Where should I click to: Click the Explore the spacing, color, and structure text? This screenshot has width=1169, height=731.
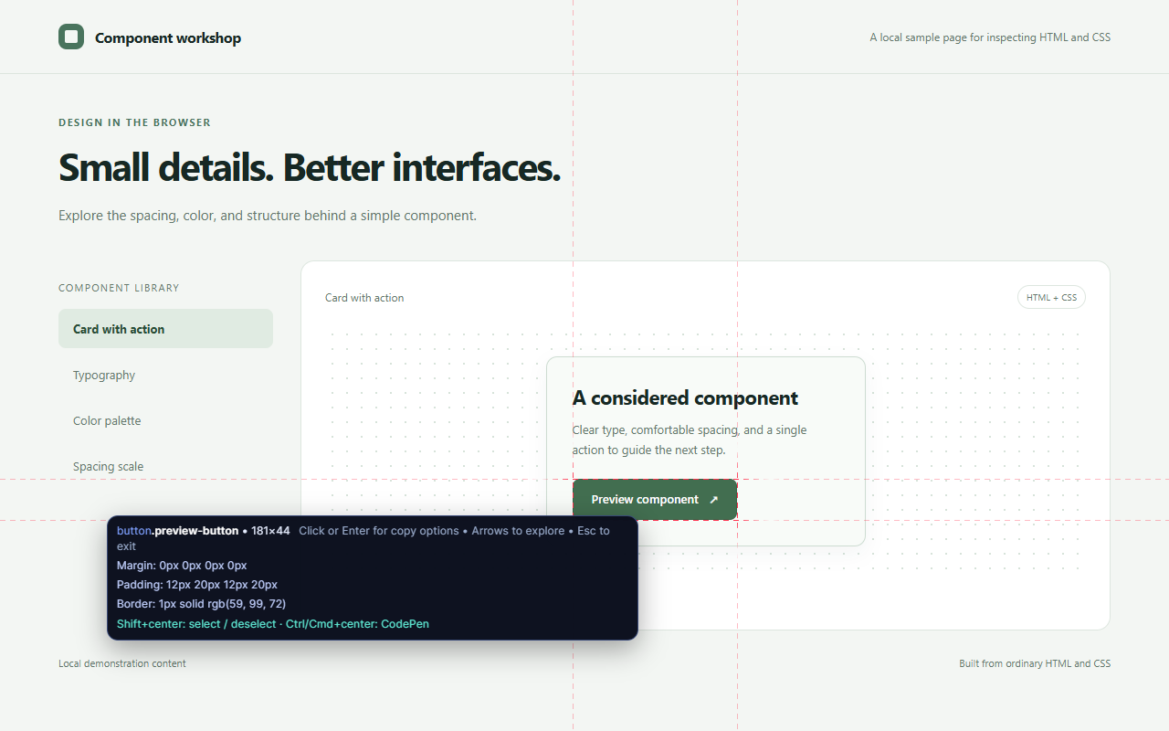pos(268,216)
